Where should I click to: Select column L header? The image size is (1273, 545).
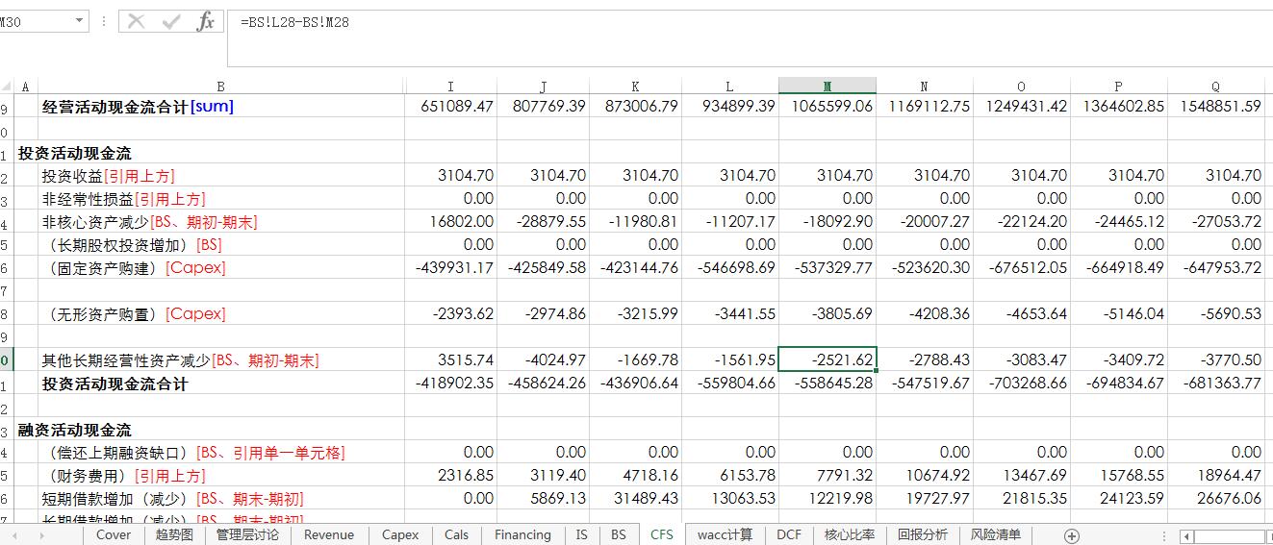[x=730, y=87]
